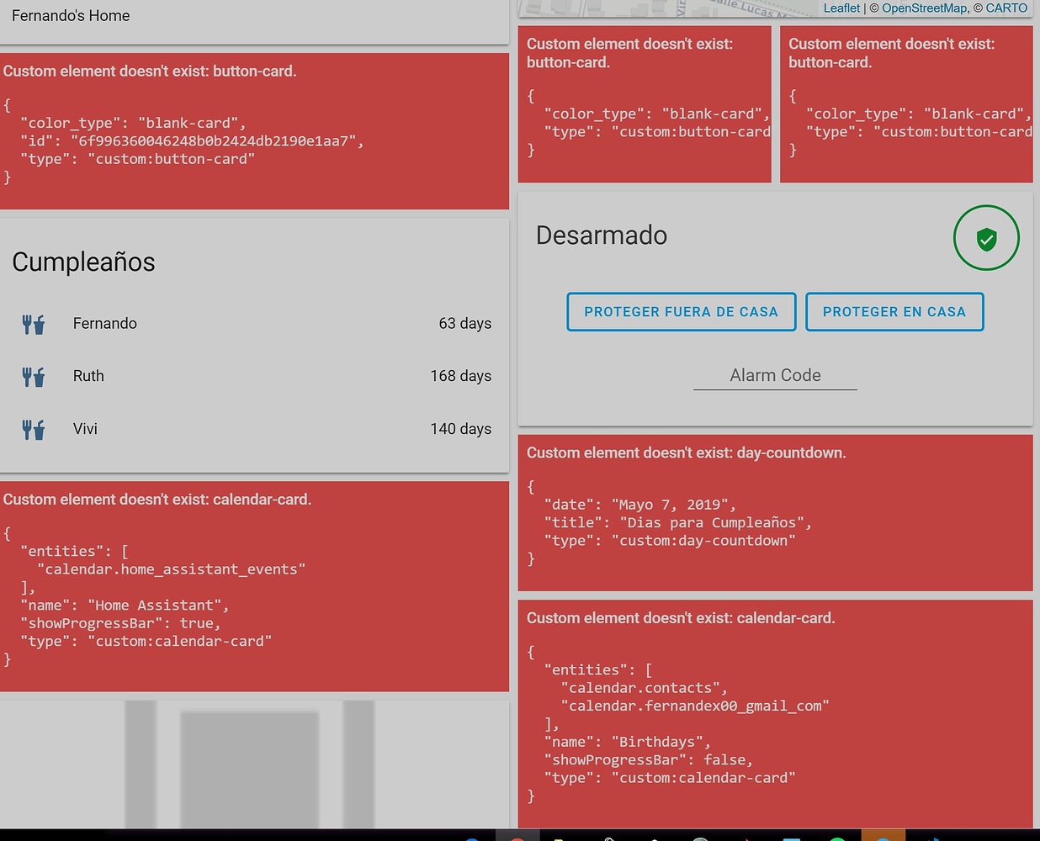Click the Birthdays calendar-card error message
The image size is (1040, 841).
[x=775, y=706]
